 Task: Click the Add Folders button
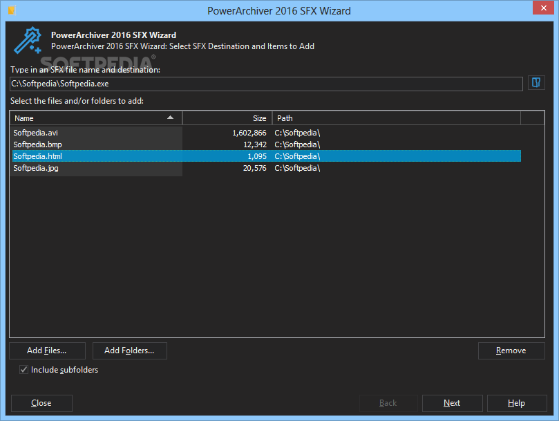129,350
